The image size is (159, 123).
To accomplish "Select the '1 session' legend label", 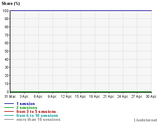I will [x=26, y=104].
